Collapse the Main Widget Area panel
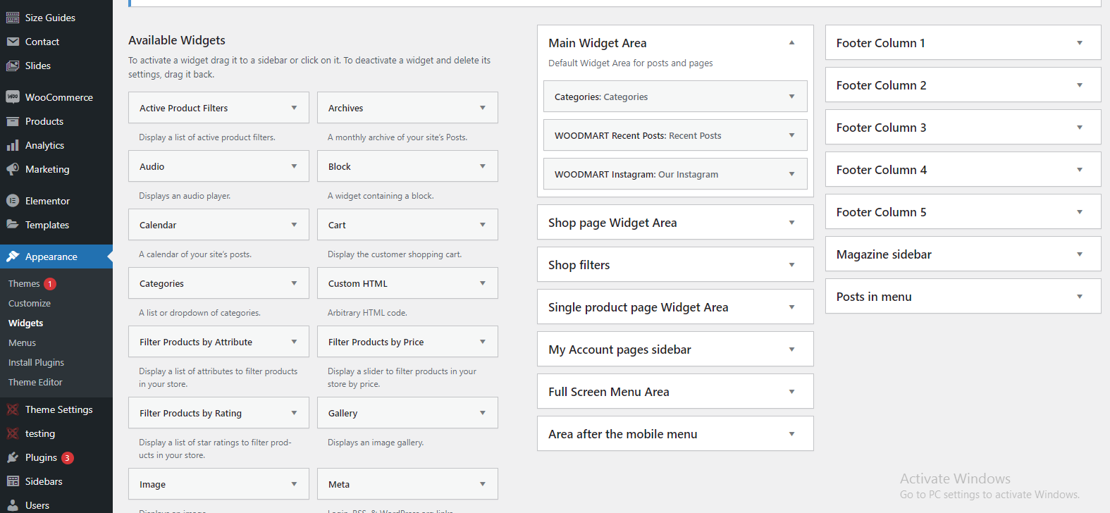 791,43
